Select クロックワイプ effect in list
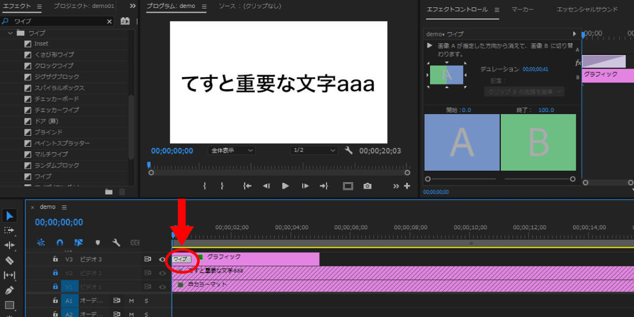 (54, 66)
